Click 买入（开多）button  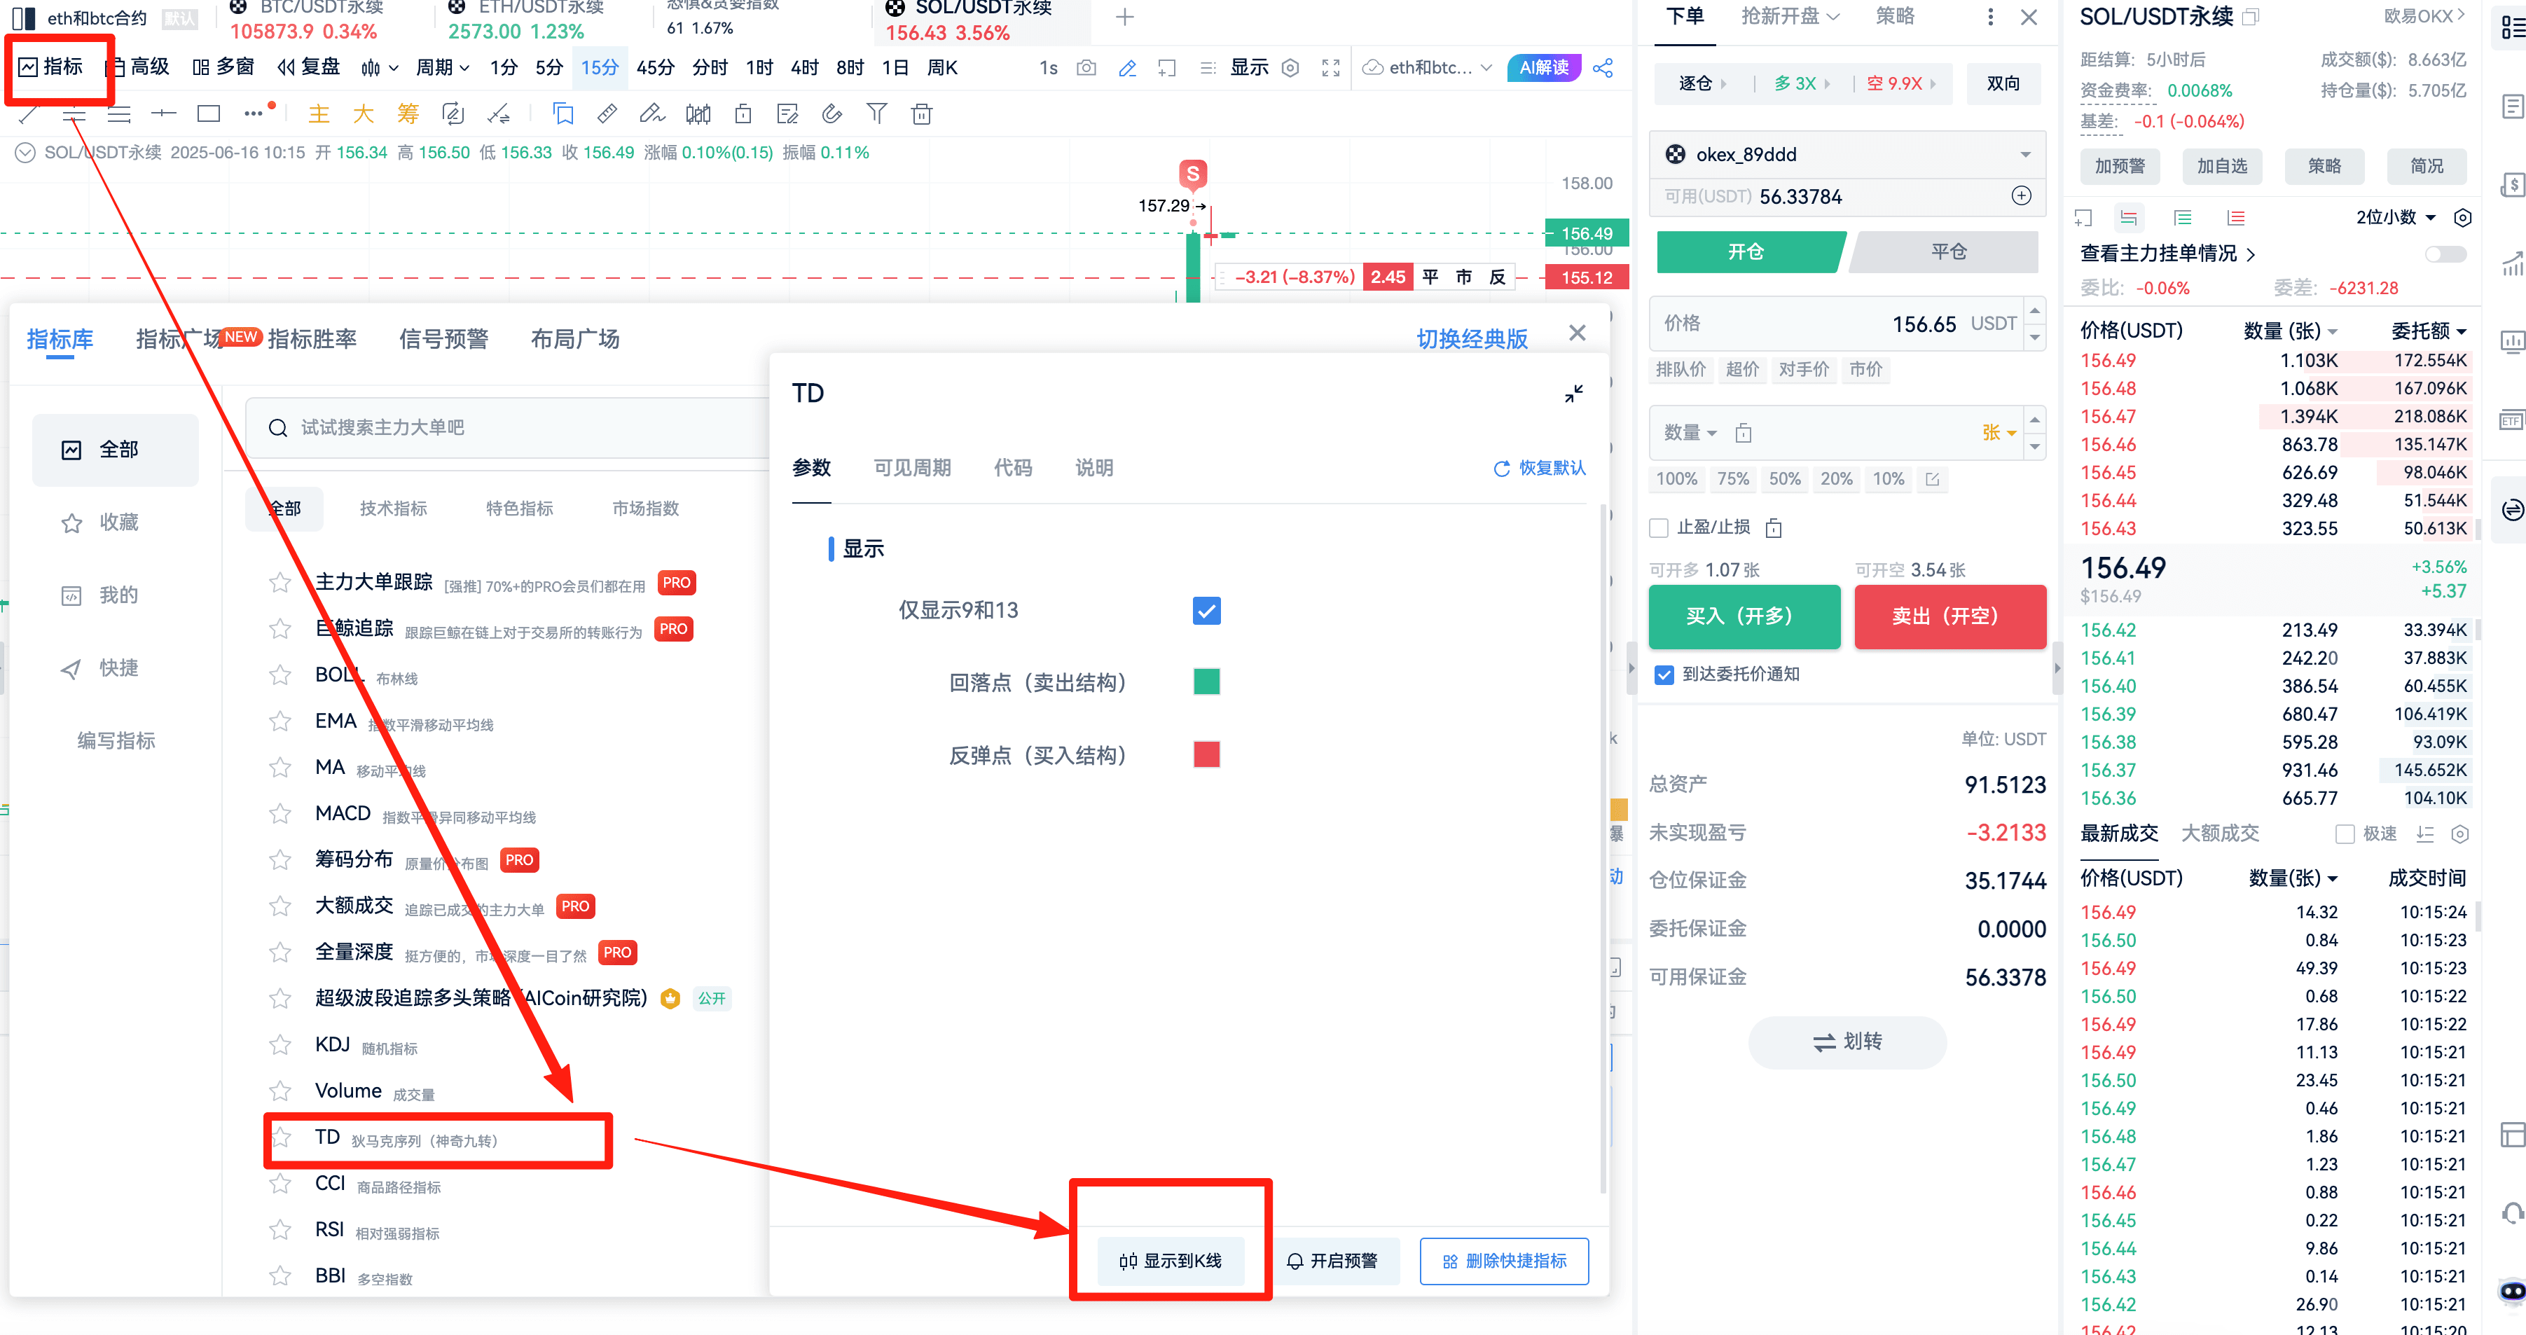[1744, 616]
